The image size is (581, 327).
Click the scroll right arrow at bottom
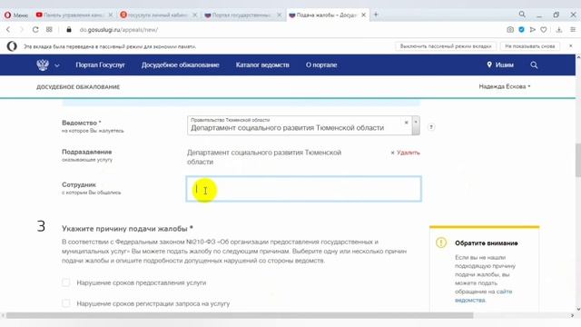click(x=572, y=315)
